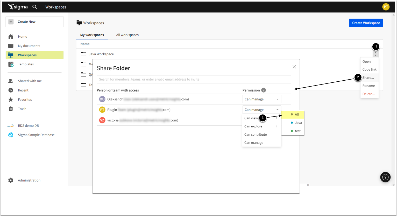Select Delete... from the context menu
The width and height of the screenshot is (397, 216).
369,94
